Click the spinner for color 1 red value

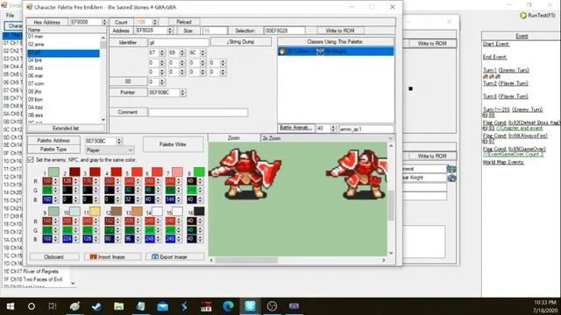click(x=55, y=181)
